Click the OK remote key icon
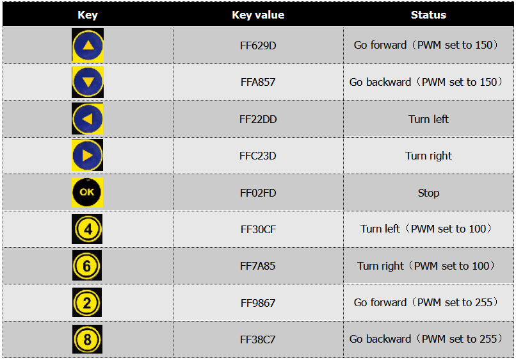 [87, 192]
